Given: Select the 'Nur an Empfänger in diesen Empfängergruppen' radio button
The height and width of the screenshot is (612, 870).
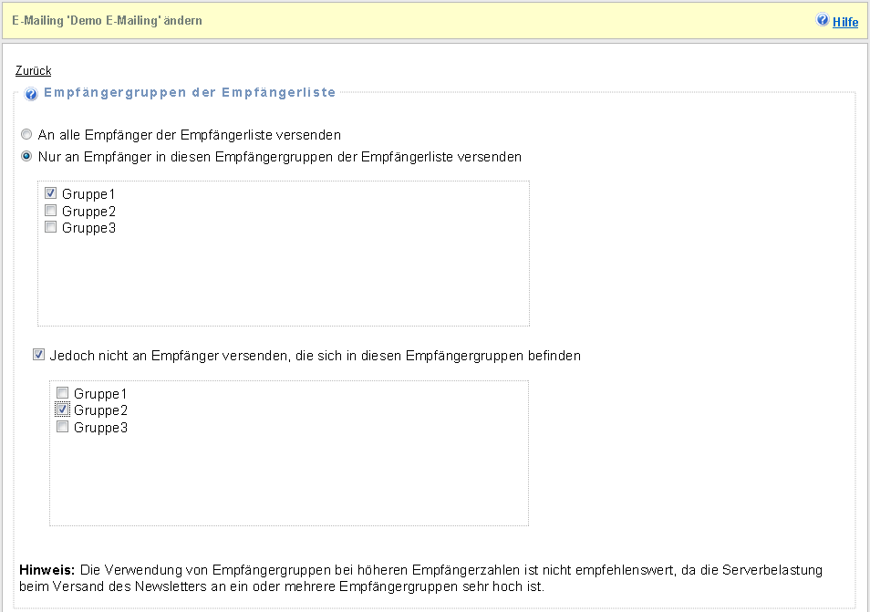Looking at the screenshot, I should [x=26, y=156].
